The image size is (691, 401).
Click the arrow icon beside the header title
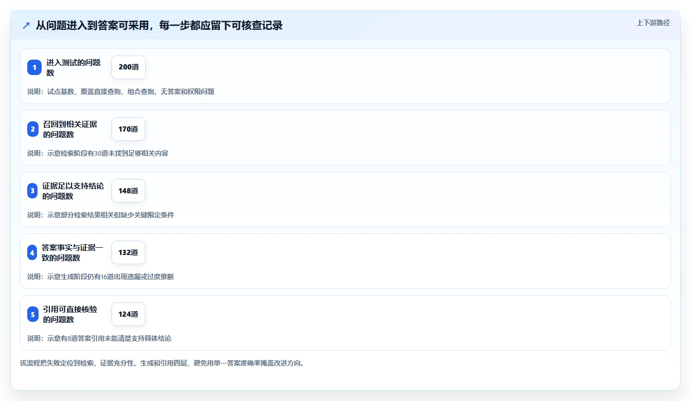pos(26,26)
